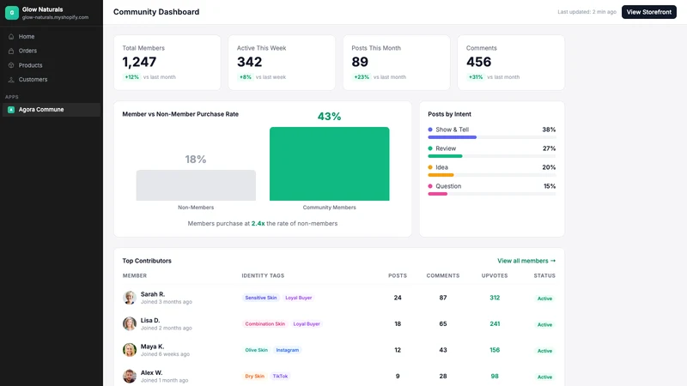Click the Products tag icon
Screen dimensions: 687x386
tap(11, 65)
